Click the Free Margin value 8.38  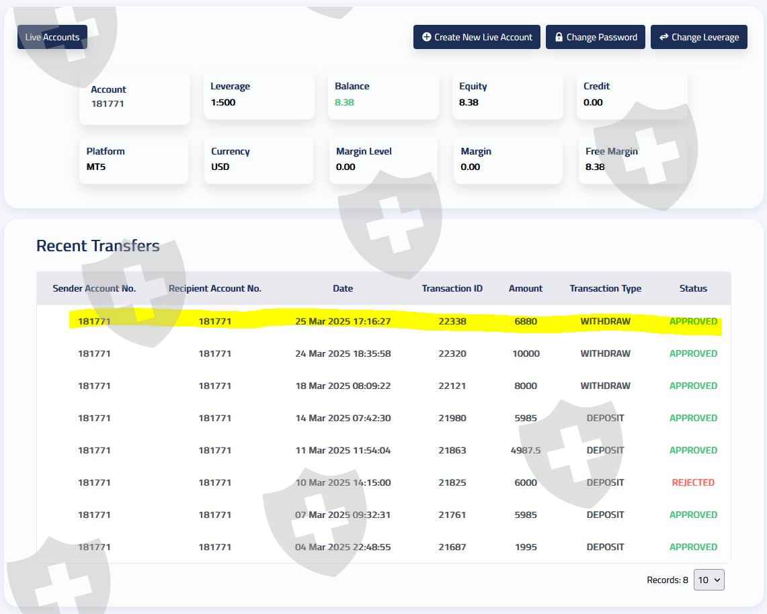pyautogui.click(x=595, y=167)
